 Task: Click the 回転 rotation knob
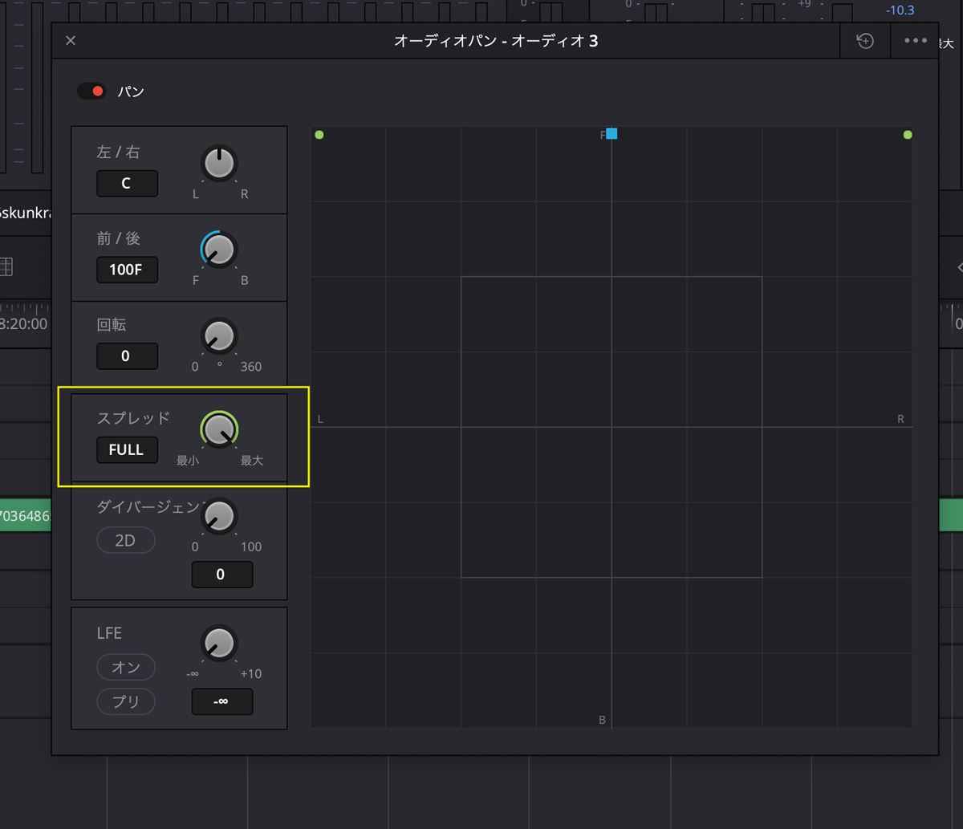(219, 336)
